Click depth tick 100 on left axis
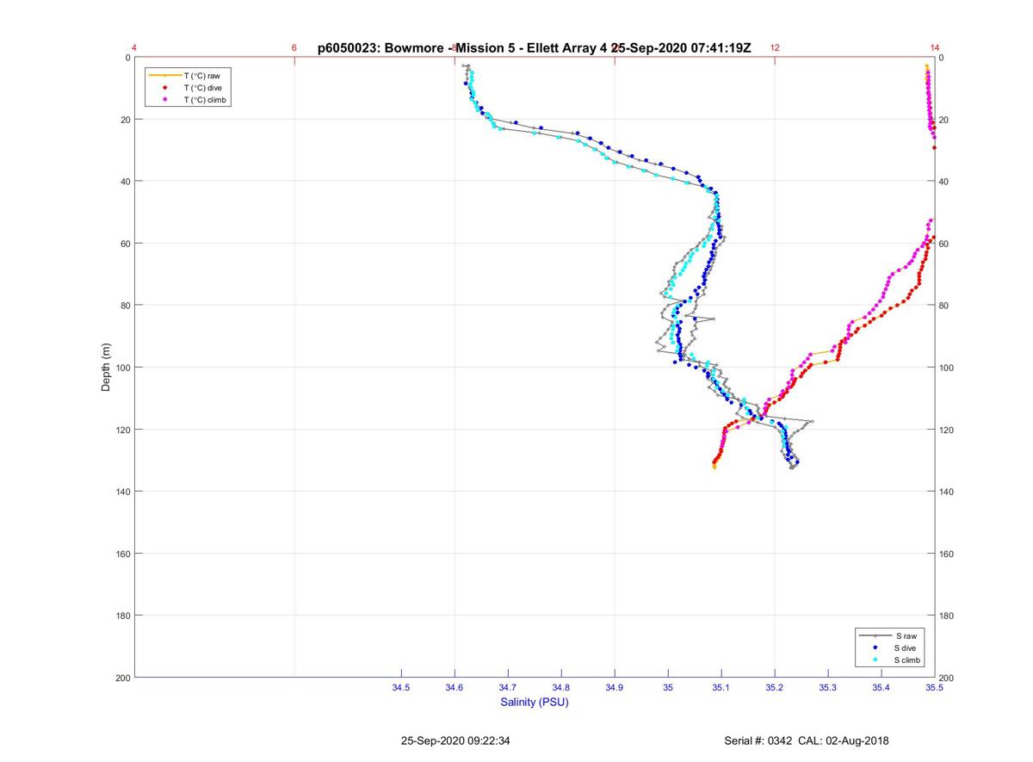 [122, 368]
